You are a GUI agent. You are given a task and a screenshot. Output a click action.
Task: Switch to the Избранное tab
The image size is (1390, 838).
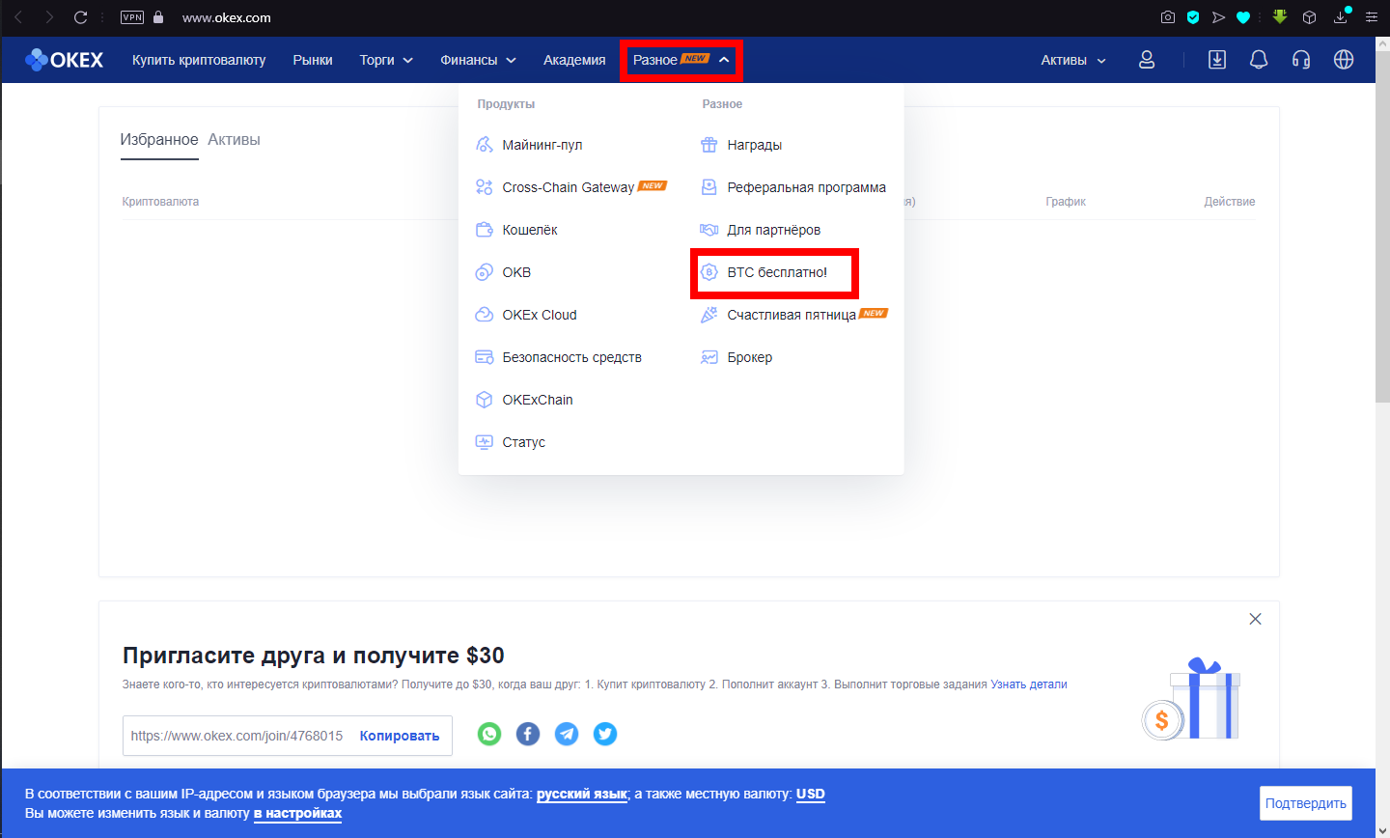(159, 140)
